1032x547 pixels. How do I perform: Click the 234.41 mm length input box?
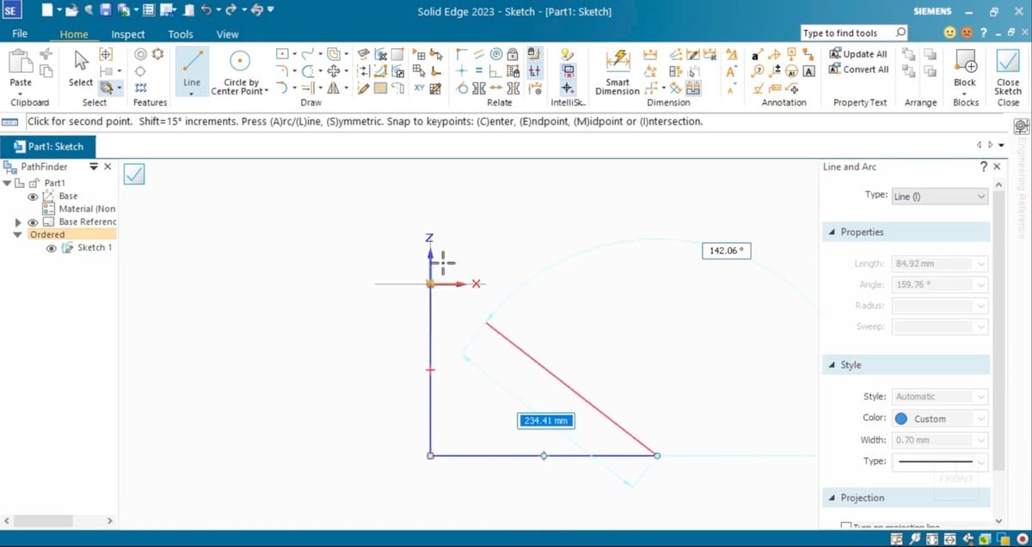[x=546, y=421]
